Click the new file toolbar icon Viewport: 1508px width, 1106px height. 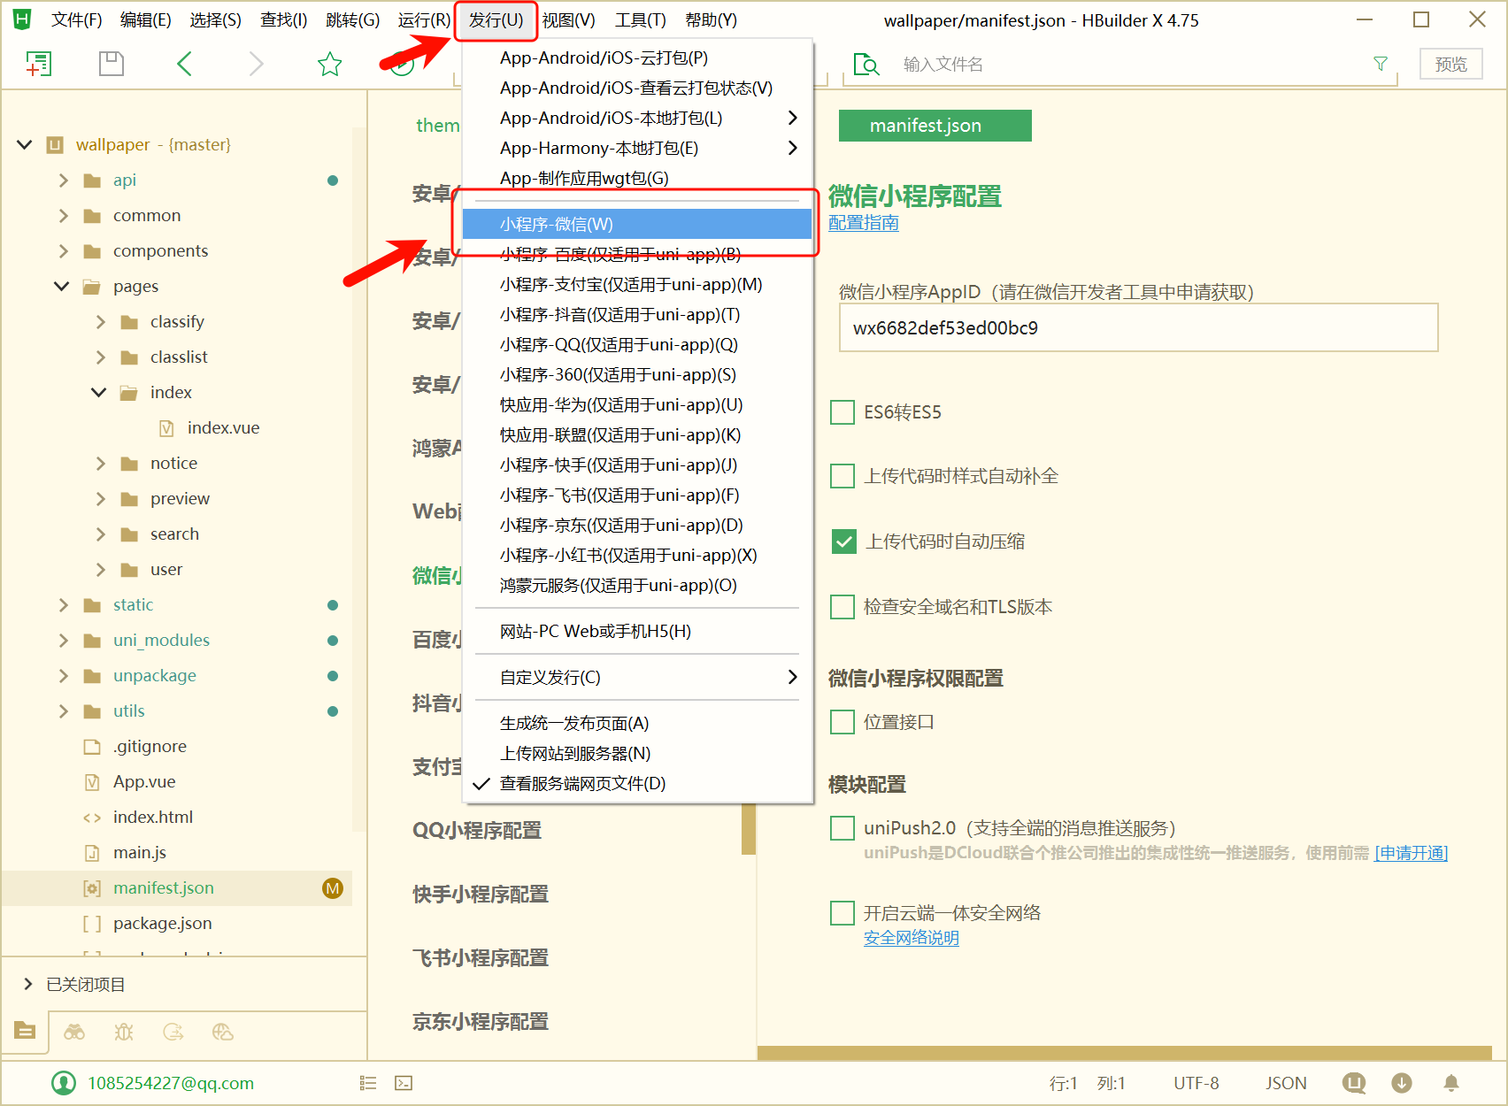(x=38, y=64)
